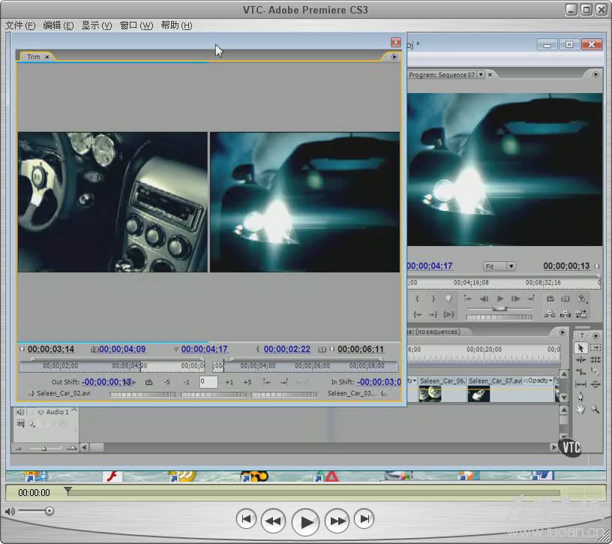The width and height of the screenshot is (612, 544).
Task: Click the trim offset input field
Action: pos(208,382)
